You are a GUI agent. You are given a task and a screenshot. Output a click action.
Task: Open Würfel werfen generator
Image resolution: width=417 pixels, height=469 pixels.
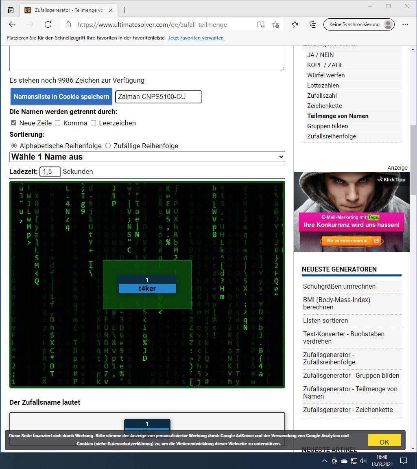pos(326,75)
